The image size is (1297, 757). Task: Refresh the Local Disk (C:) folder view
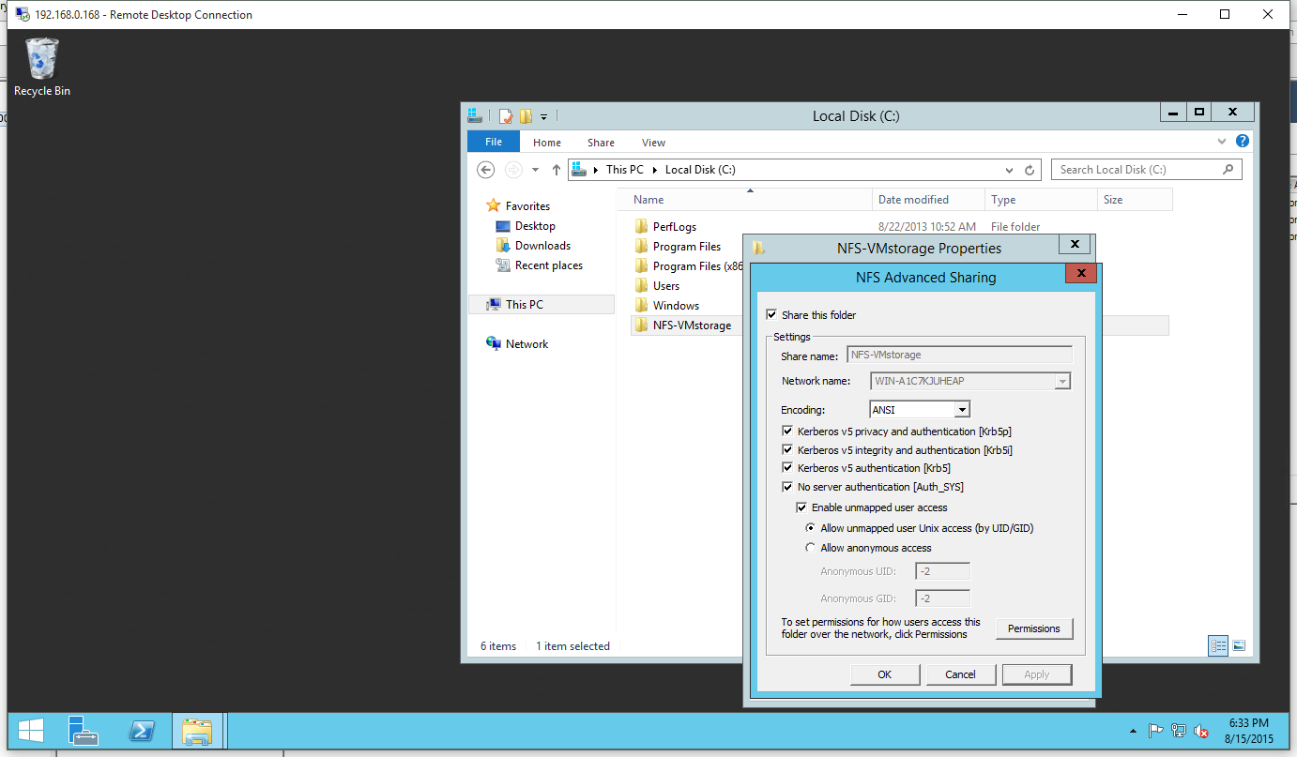coord(1030,171)
